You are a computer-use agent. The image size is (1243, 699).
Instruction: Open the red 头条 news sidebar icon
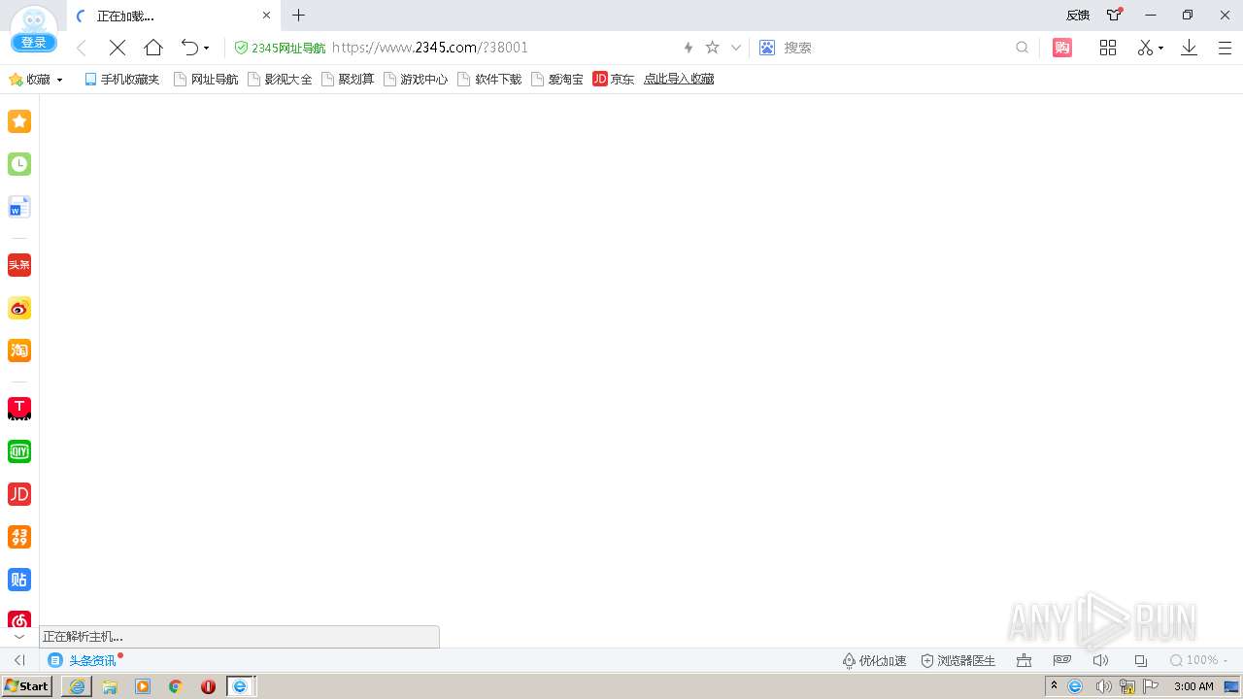19,265
